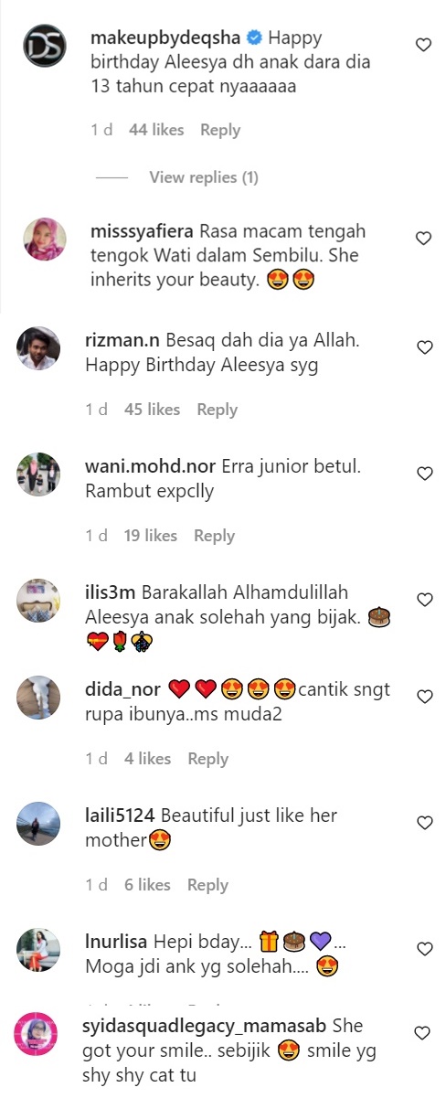The height and width of the screenshot is (1098, 446).
Task: Like lnurlisa's comment via heart icon
Action: 423,949
